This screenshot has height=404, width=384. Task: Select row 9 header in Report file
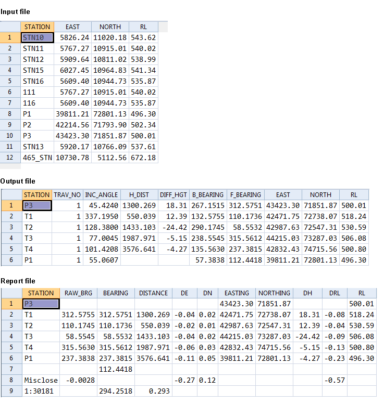tap(11, 391)
